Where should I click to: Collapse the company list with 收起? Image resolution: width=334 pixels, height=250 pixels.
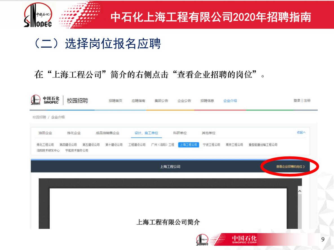(x=301, y=132)
